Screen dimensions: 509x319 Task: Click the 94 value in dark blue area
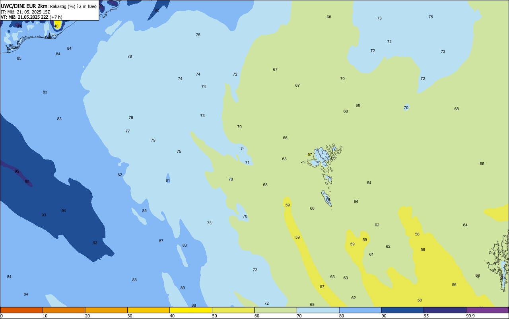[64, 211]
